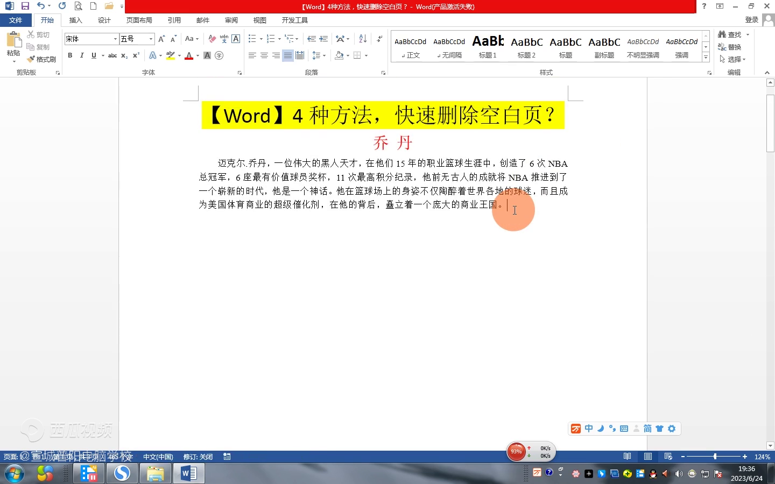Open the Windows Start button
Image resolution: width=775 pixels, height=484 pixels.
click(x=15, y=474)
